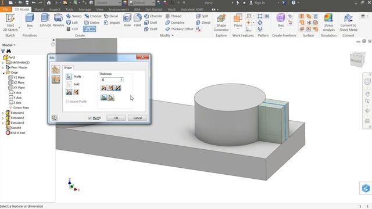This screenshot has width=372, height=209.
Task: Click the Combine tool
Action: tap(175, 23)
